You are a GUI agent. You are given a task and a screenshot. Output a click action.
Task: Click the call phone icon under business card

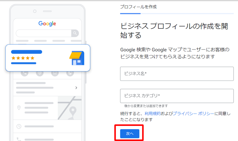pyautogui.click(x=25, y=73)
